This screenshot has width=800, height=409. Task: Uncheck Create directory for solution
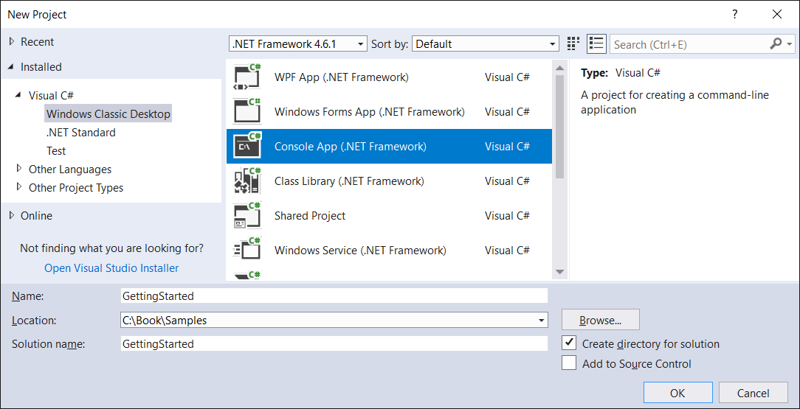[569, 343]
